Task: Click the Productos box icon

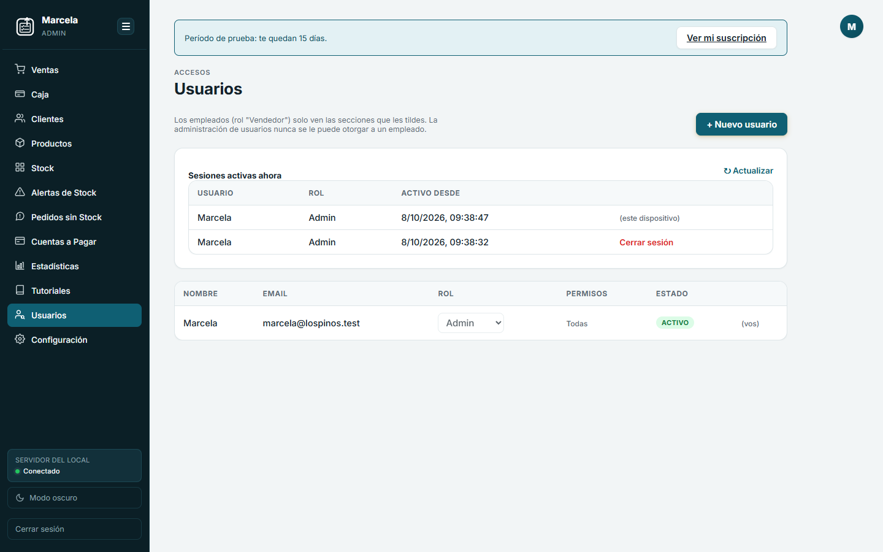Action: click(x=20, y=143)
